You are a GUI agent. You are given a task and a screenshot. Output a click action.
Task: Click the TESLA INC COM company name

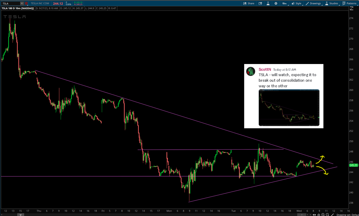click(40, 4)
